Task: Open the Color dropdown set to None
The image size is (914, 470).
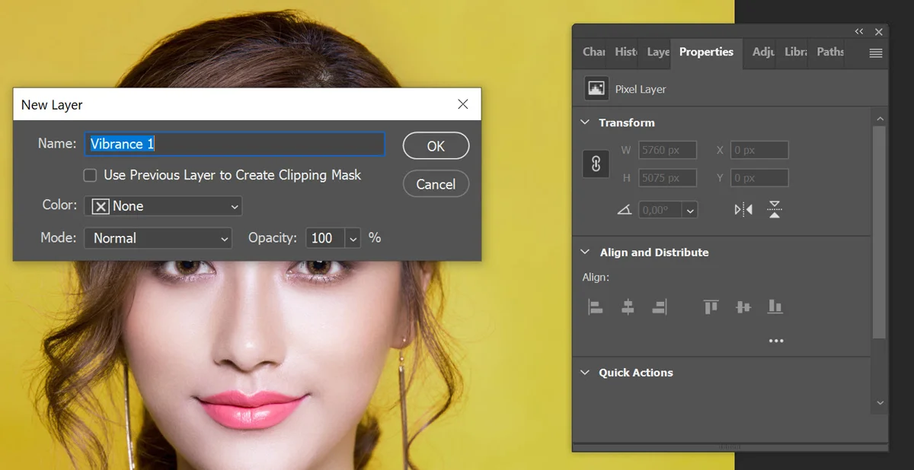Action: point(163,206)
